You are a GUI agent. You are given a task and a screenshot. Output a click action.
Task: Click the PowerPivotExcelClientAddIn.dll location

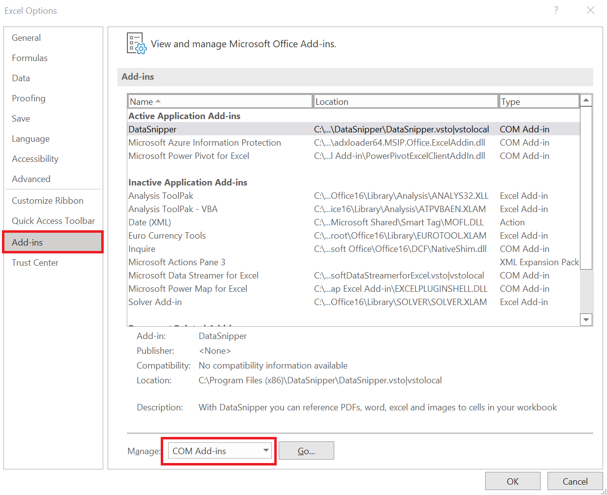(x=400, y=155)
